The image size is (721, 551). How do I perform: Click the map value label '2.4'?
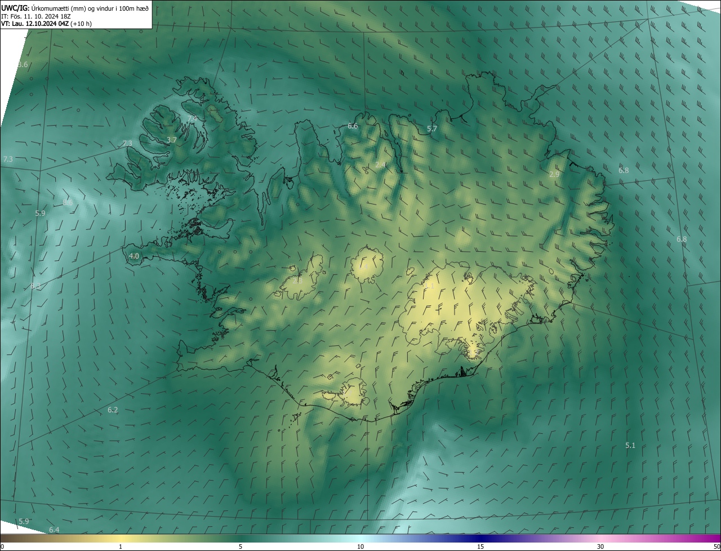click(x=380, y=165)
